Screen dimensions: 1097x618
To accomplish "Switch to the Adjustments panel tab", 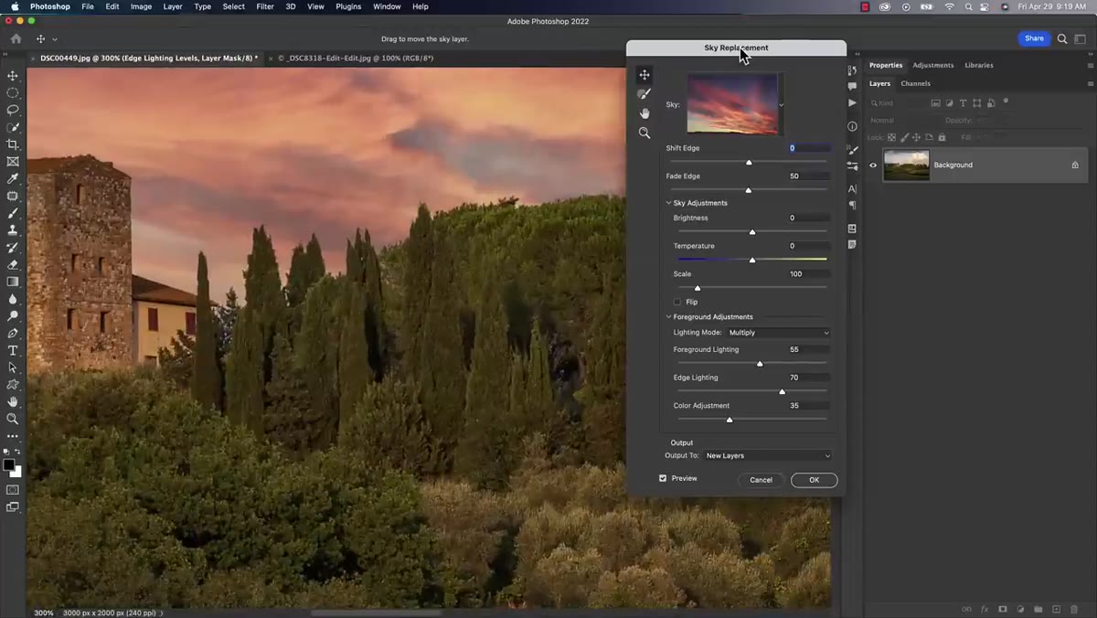I will (x=933, y=65).
